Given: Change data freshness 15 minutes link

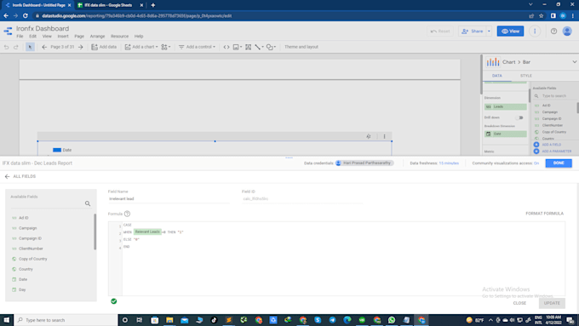Looking at the screenshot, I should pyautogui.click(x=449, y=163).
